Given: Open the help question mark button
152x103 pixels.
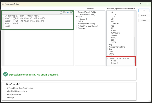Looking at the screenshot, I should [140, 4].
